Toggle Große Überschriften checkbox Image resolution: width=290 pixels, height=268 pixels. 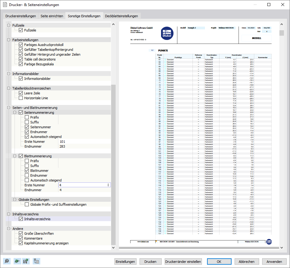click(x=21, y=234)
